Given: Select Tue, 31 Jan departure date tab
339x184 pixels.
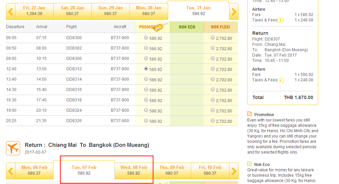Looking at the screenshot, I should coord(198,11).
